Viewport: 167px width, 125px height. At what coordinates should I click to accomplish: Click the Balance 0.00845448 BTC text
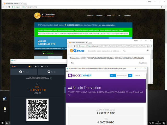point(46,42)
